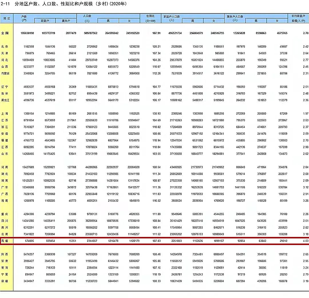Viewport: 309px width, 298px height.
Task: Select the 海南 row label
Action: [x=5, y=201]
